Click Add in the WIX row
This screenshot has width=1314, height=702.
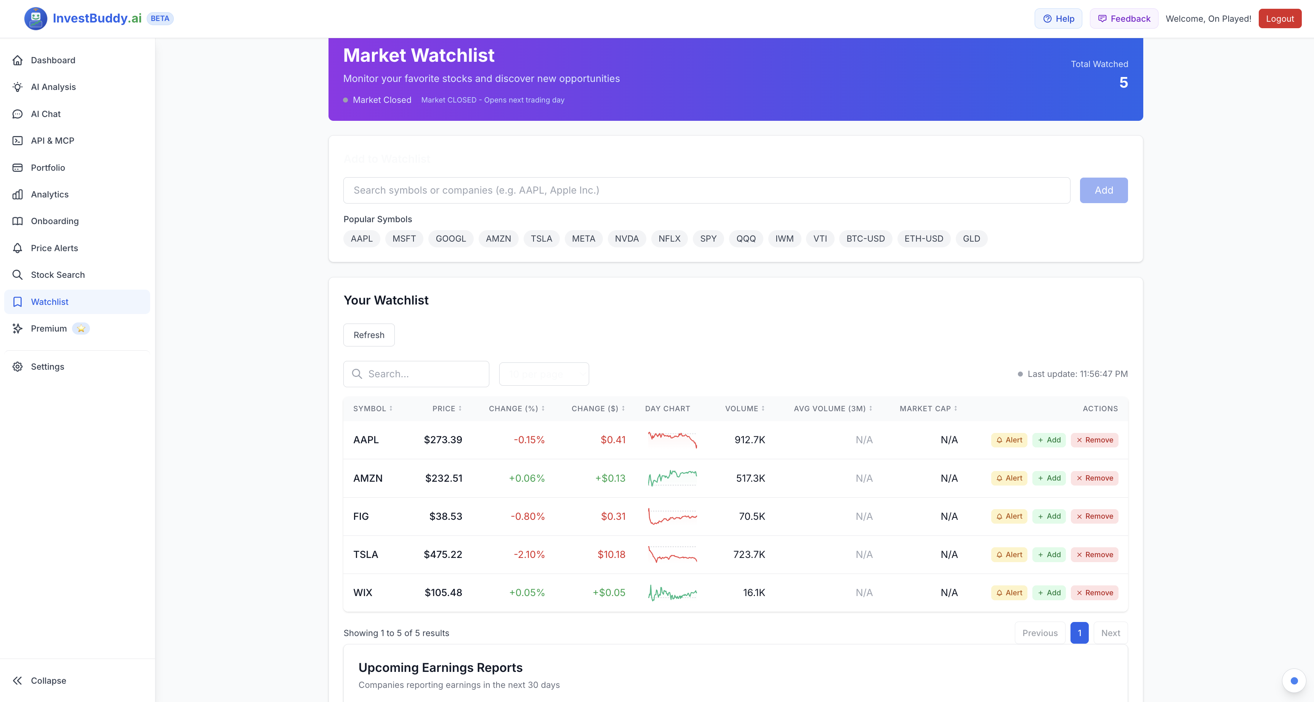click(x=1049, y=593)
